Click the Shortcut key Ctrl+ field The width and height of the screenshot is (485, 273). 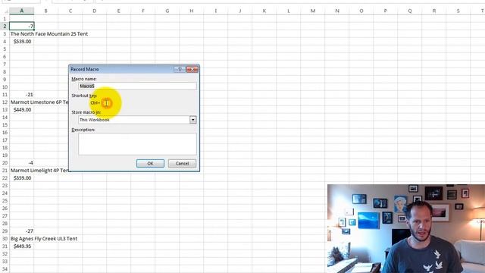point(106,103)
